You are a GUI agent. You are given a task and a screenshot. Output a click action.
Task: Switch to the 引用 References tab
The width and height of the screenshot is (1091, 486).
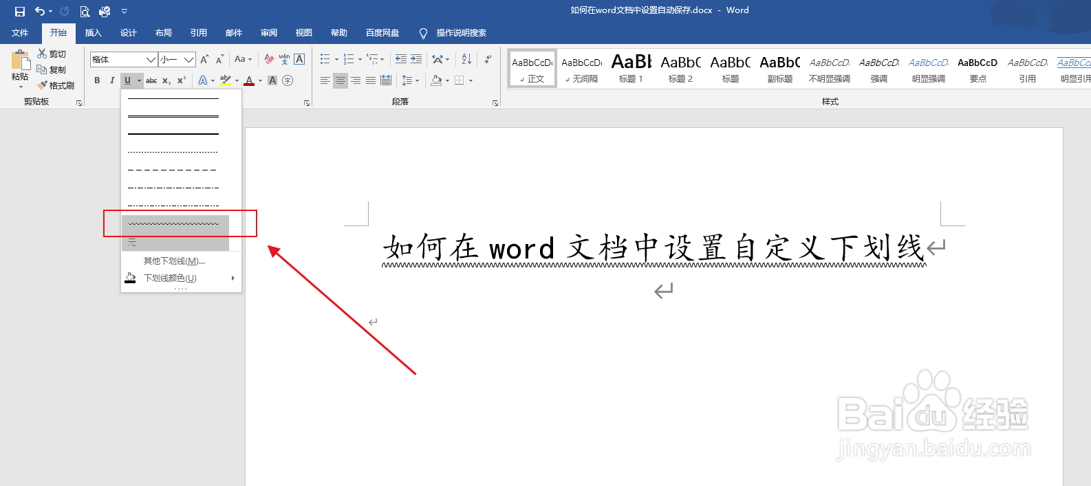coord(198,33)
